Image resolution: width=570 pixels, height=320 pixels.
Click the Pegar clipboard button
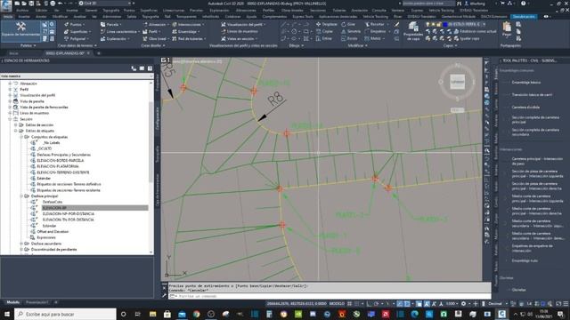point(507,29)
